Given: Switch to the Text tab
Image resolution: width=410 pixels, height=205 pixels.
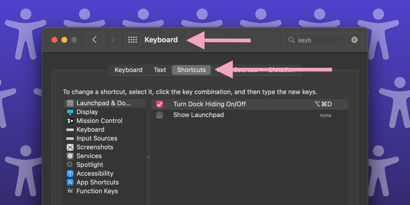Looking at the screenshot, I should point(160,70).
